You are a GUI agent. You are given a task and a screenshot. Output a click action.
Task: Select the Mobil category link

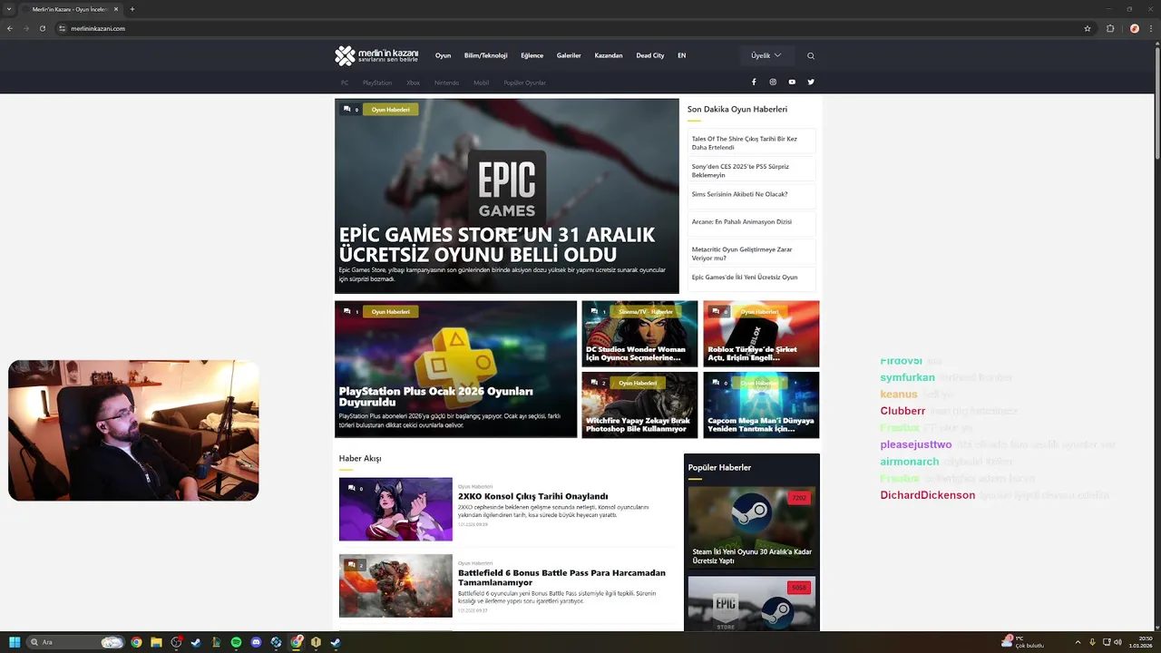481,83
